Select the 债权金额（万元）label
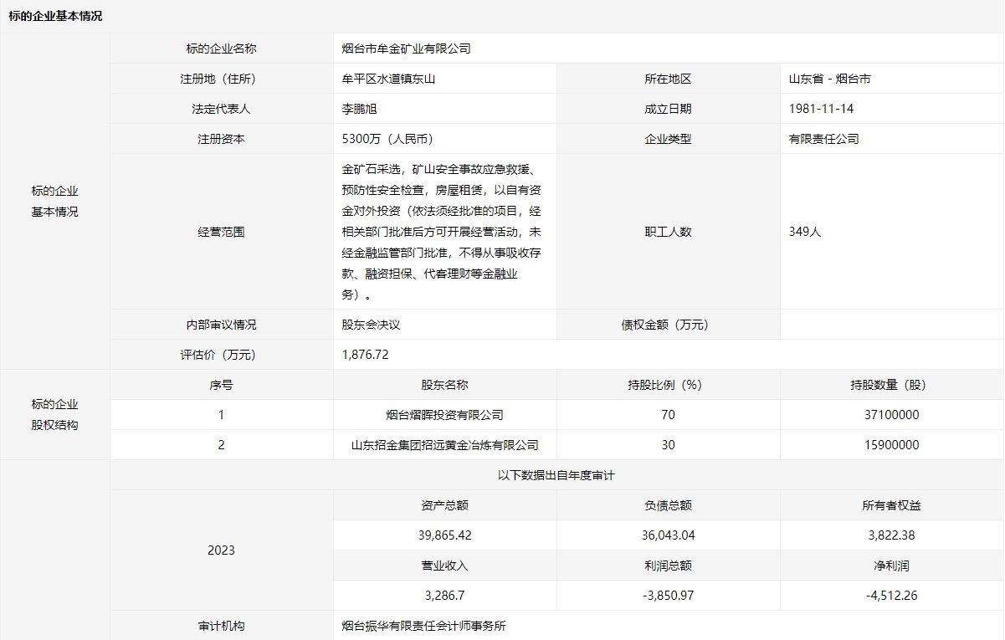1005x640 pixels. coord(668,325)
